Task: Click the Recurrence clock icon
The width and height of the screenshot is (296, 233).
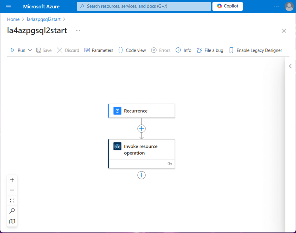Action: [x=117, y=111]
